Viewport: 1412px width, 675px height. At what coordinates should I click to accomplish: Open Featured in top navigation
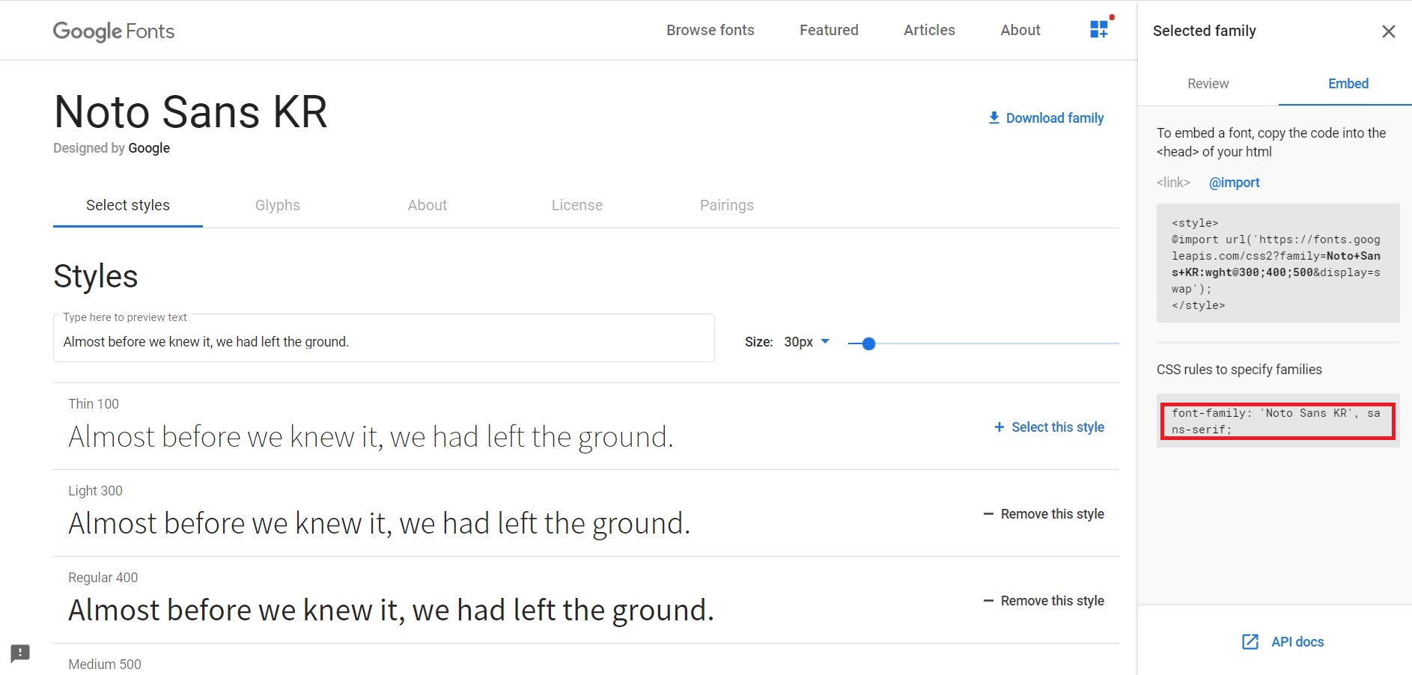829,30
